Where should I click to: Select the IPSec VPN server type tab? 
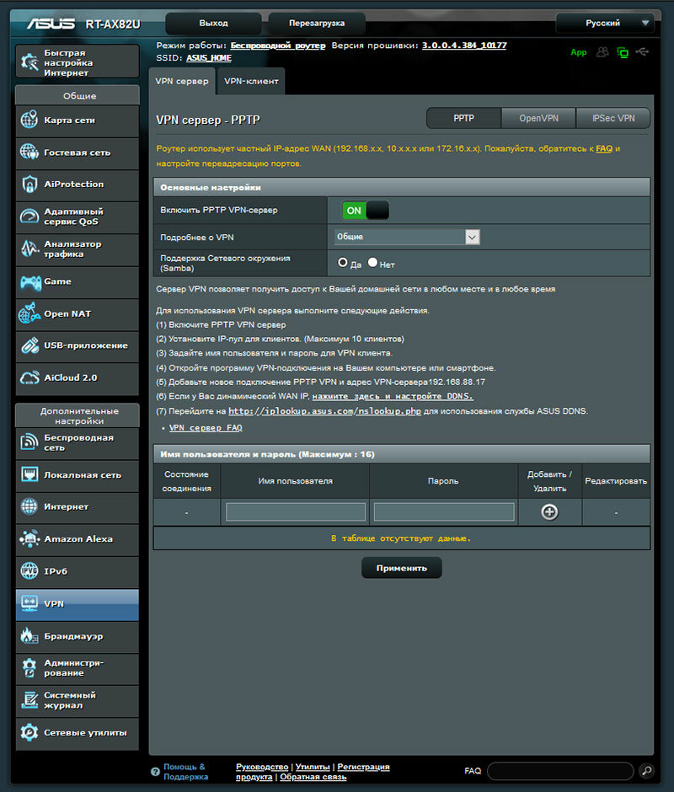point(613,118)
